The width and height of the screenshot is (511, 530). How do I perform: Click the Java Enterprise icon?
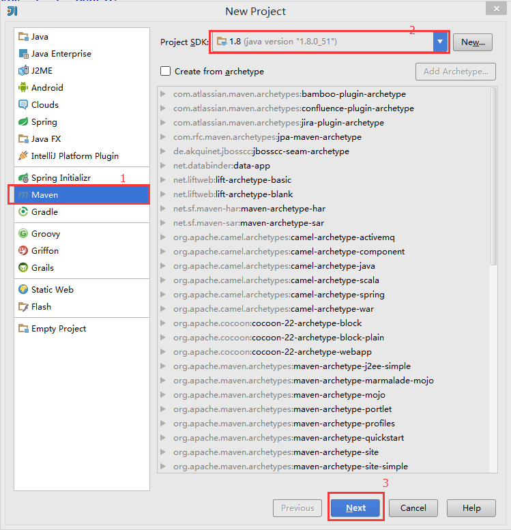[23, 54]
